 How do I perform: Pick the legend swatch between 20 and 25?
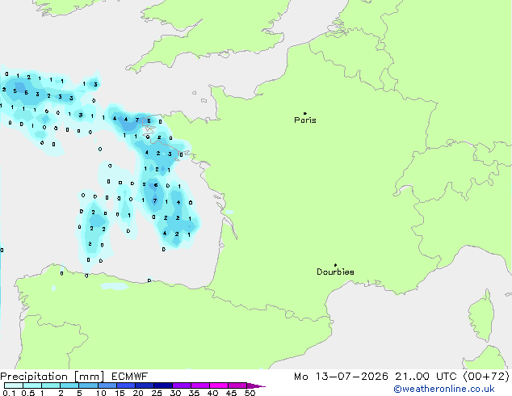(x=144, y=385)
